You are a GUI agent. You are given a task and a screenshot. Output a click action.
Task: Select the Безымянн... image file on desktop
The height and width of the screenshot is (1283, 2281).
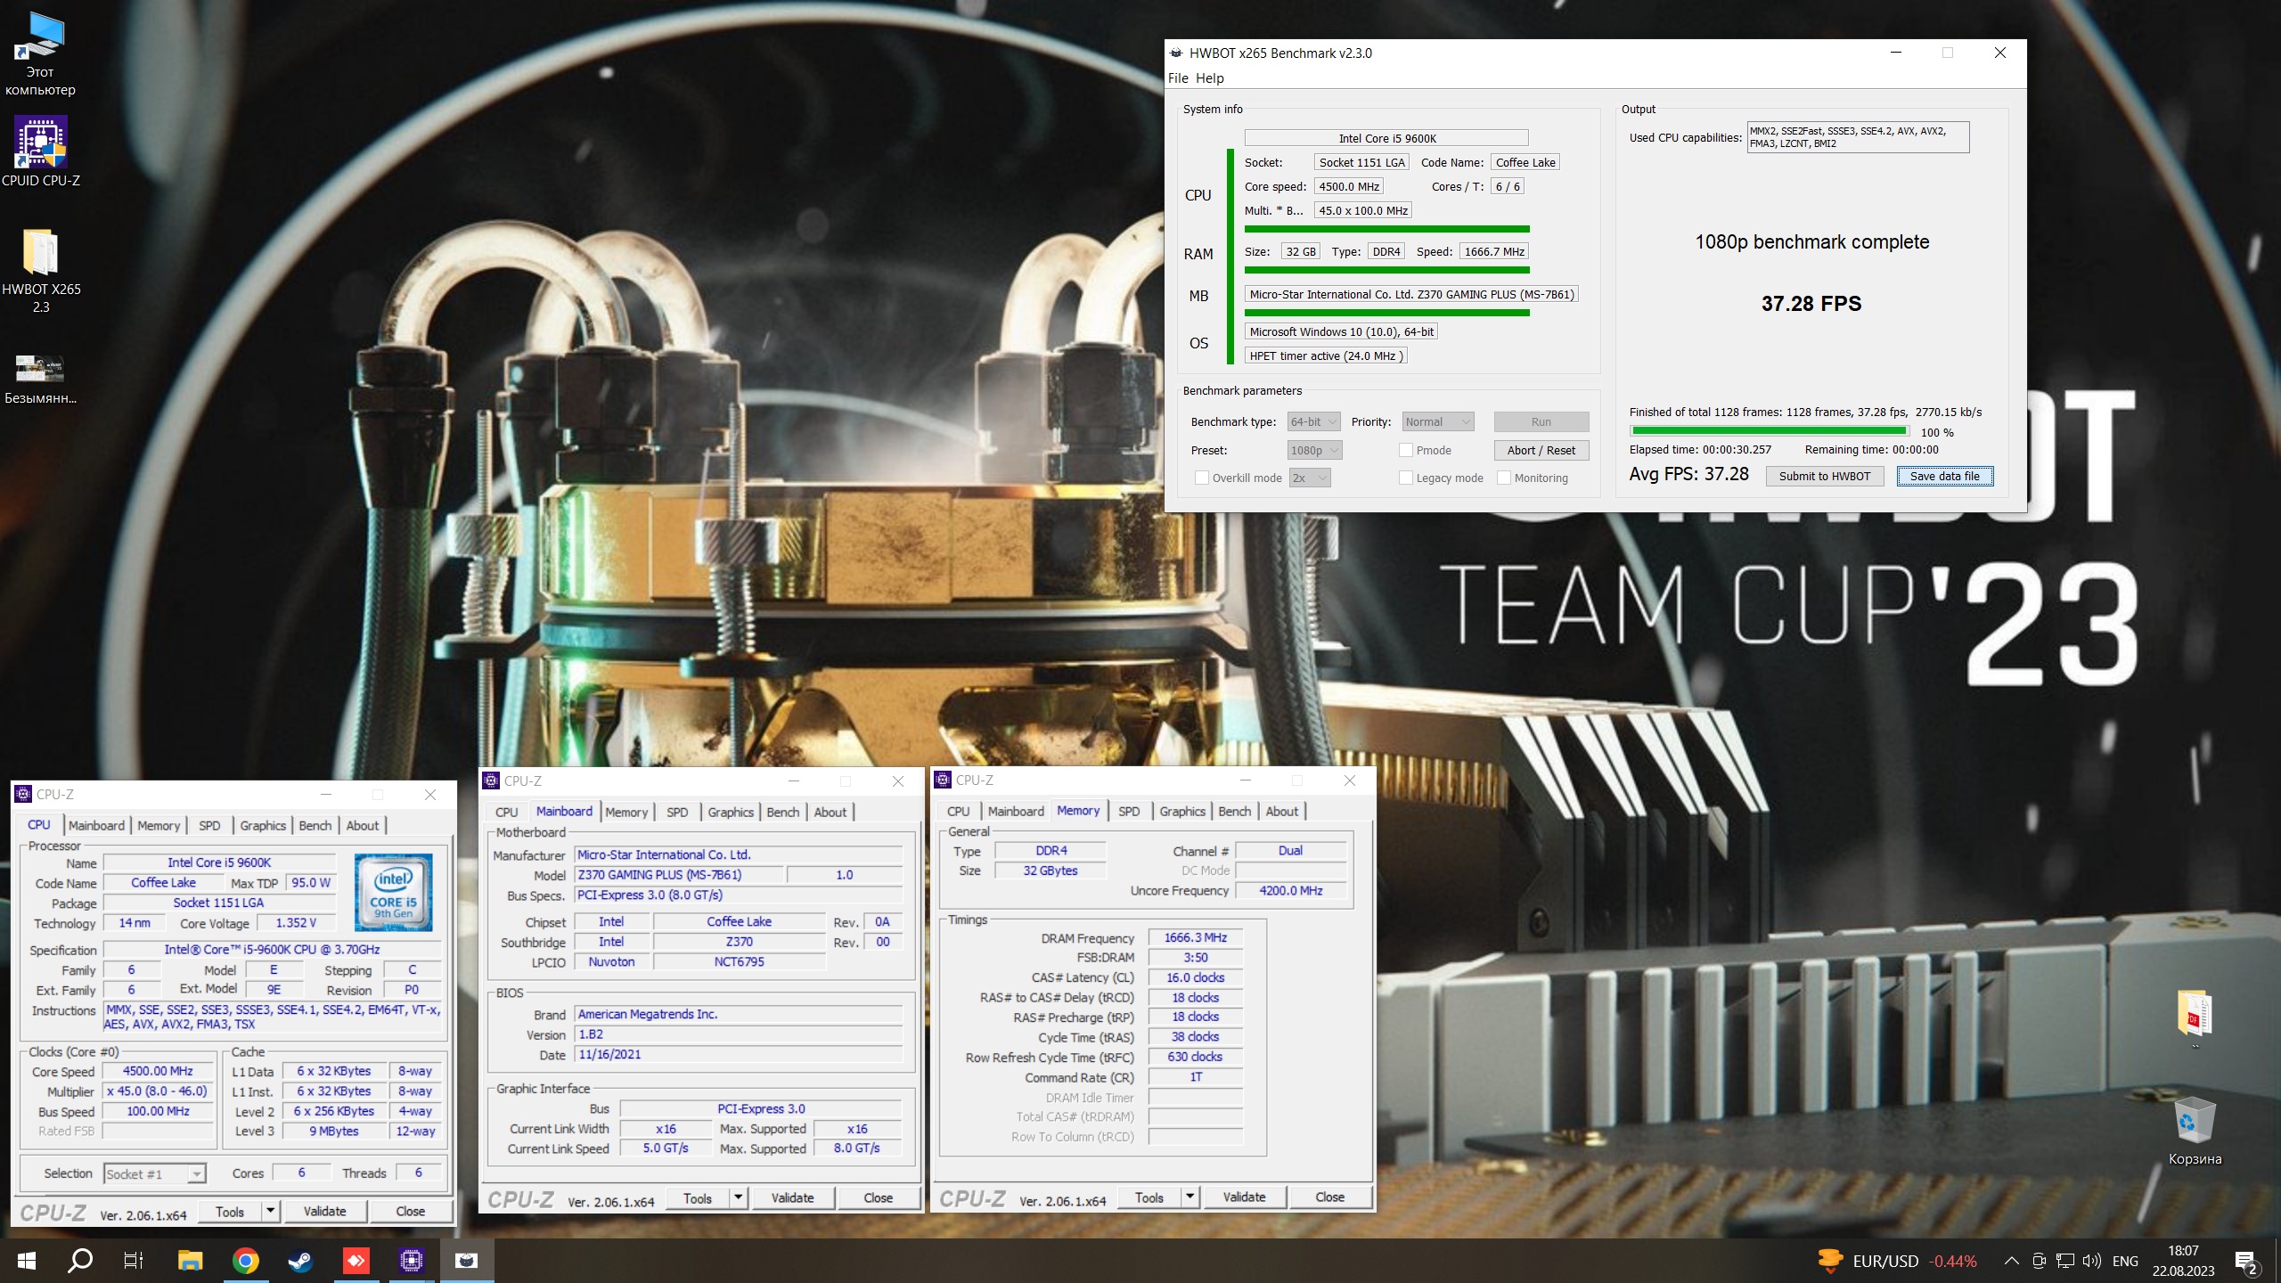pos(40,379)
